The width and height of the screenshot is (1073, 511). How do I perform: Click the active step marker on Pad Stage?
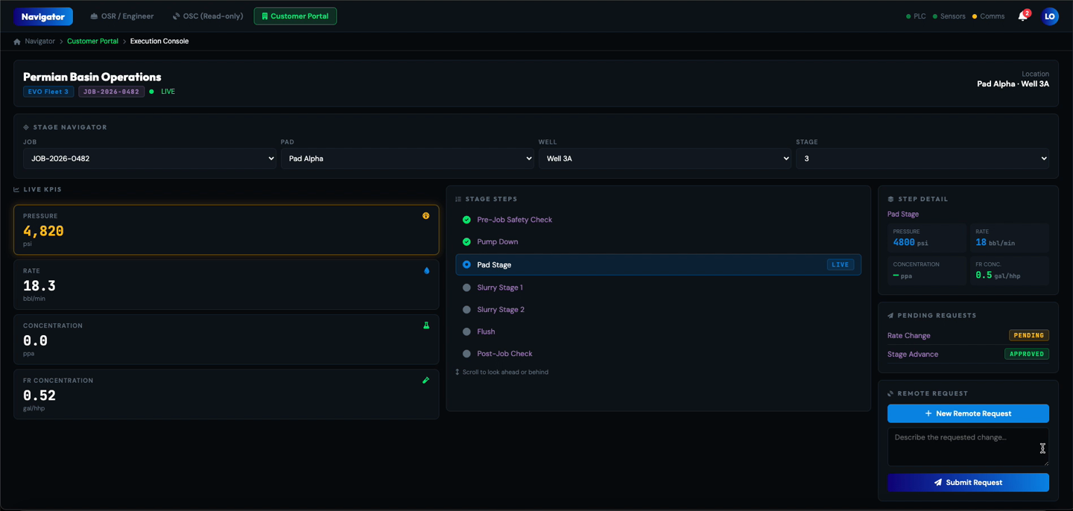point(466,264)
